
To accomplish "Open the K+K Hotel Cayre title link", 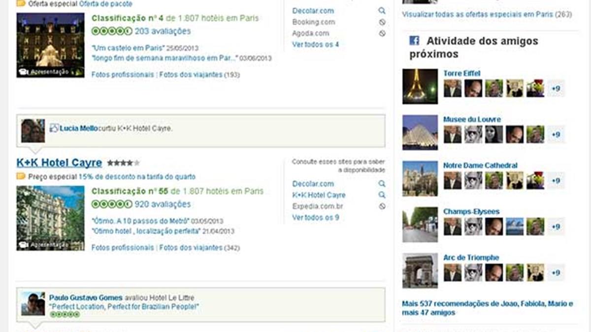I will [59, 163].
